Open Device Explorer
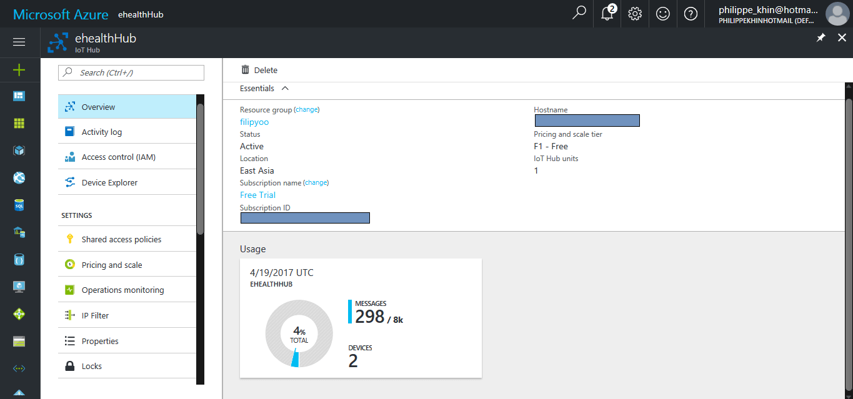This screenshot has height=399, width=853. click(x=127, y=182)
